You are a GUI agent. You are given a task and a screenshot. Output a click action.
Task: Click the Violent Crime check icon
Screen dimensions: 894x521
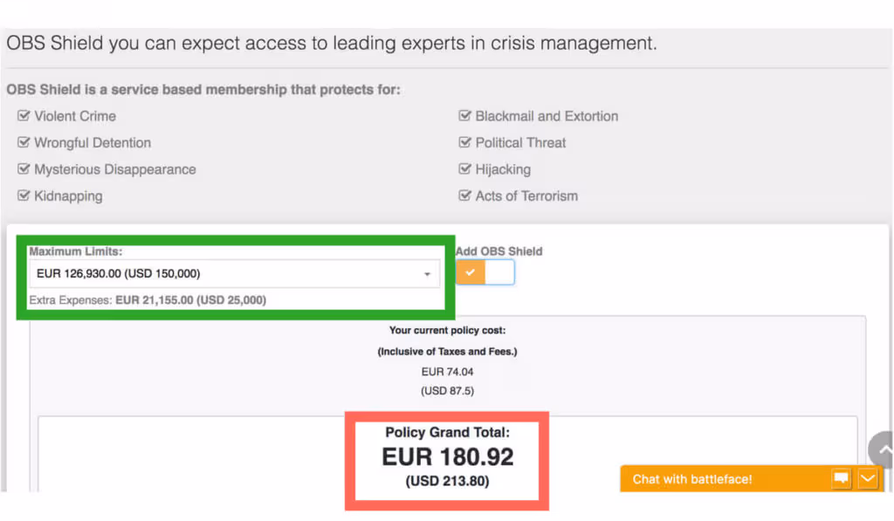coord(24,116)
